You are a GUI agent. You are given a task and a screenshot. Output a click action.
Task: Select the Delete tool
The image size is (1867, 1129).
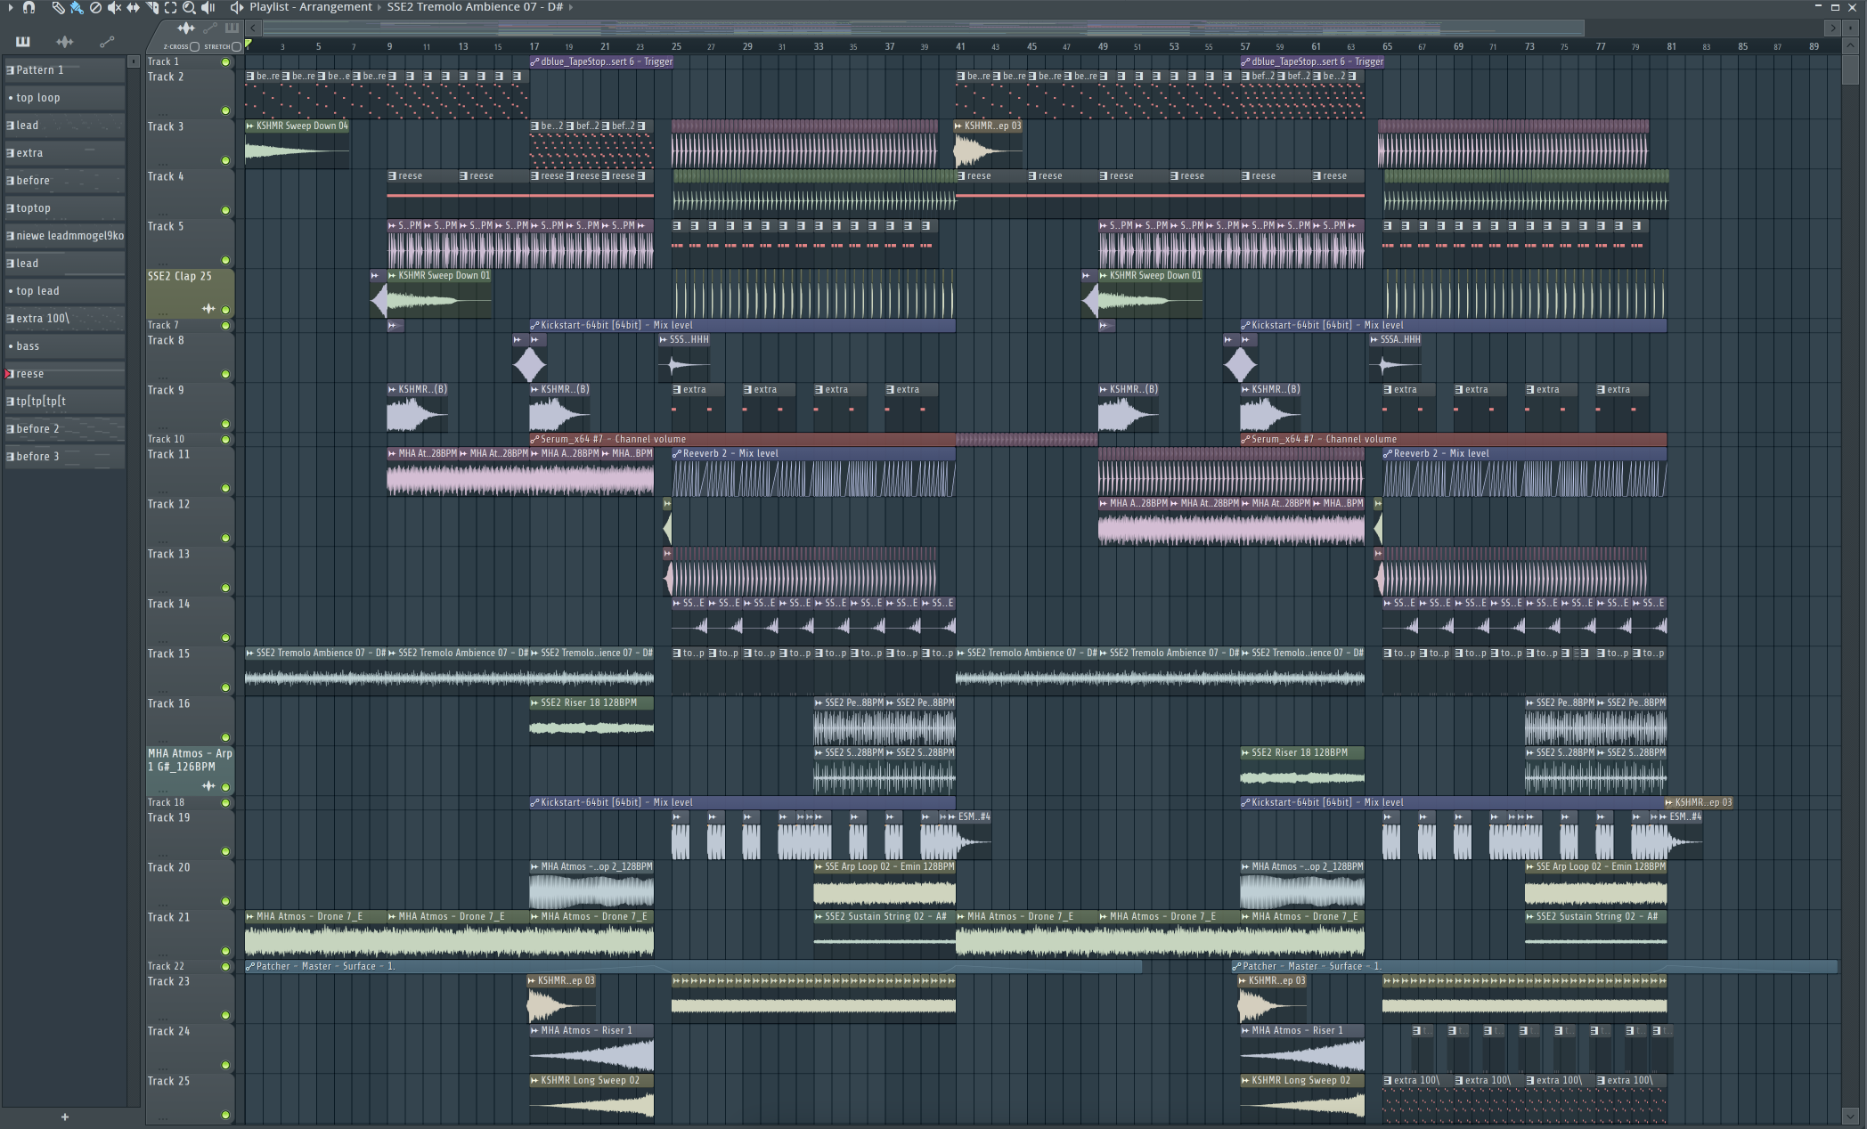(95, 7)
